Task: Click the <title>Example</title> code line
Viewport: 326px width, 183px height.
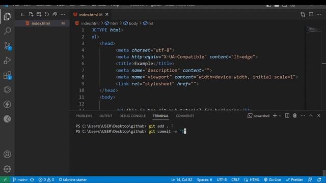Action: pos(145,64)
